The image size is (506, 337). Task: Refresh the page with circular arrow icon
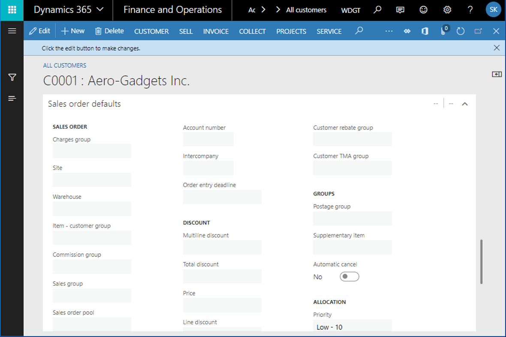(x=461, y=31)
